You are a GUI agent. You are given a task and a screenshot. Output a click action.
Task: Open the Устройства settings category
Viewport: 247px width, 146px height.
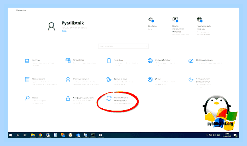80,61
